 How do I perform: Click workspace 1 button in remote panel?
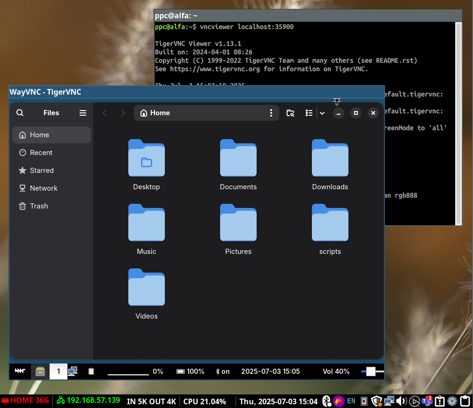(x=59, y=371)
